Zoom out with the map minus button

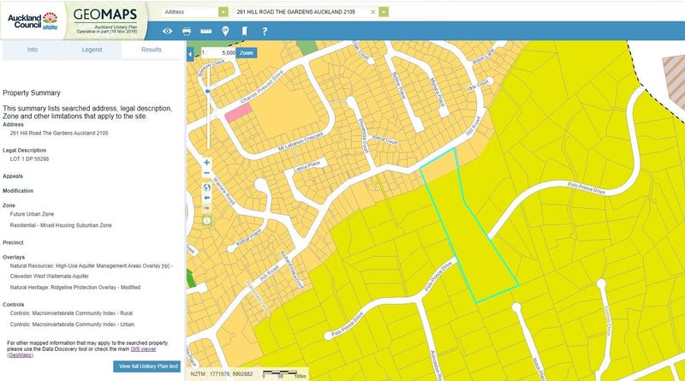pos(206,174)
